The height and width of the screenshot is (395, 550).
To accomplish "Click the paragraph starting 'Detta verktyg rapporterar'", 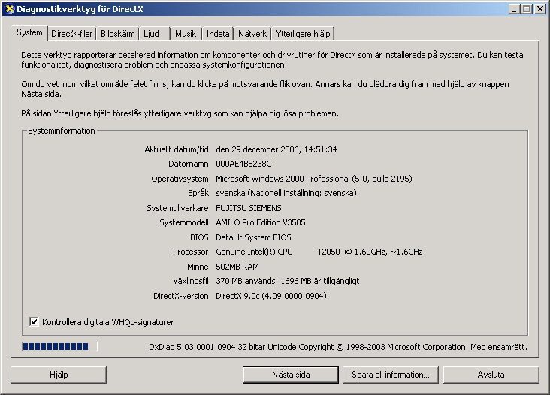I will pos(272,59).
